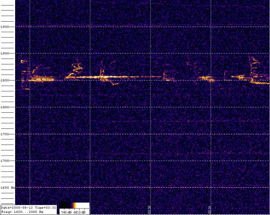This screenshot has height=215, width=270.
Task: Select the 03:30 time marker label
Action: point(149,209)
